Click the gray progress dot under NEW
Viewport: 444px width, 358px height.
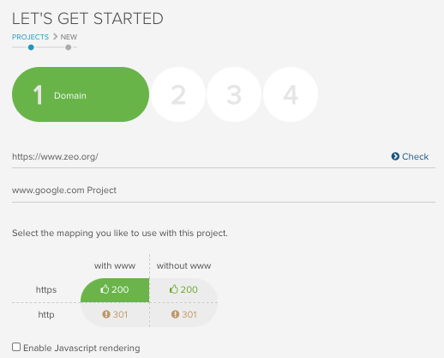[x=68, y=47]
